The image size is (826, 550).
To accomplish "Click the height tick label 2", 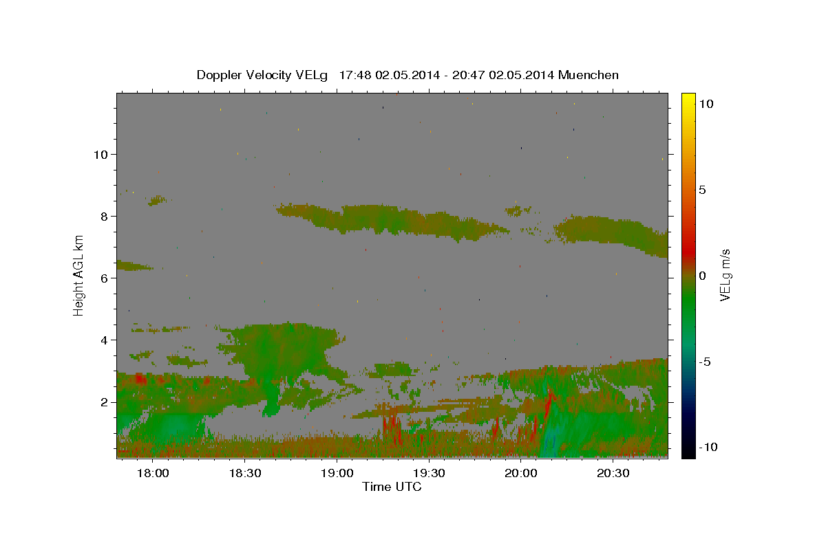I will click(105, 401).
